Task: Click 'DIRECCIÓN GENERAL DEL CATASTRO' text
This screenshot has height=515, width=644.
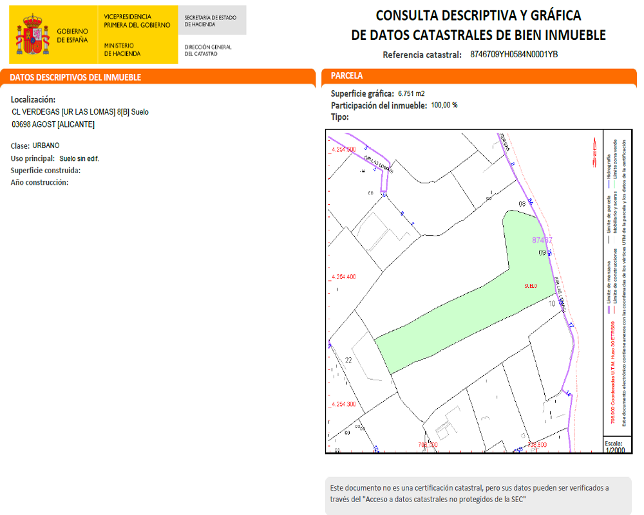Action: pyautogui.click(x=208, y=50)
